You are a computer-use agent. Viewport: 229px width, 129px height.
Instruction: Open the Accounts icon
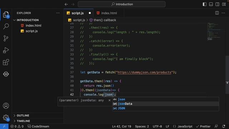6,106
